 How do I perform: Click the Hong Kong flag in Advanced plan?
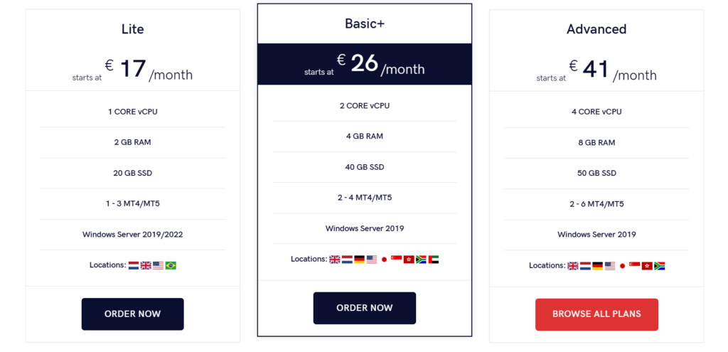point(647,266)
